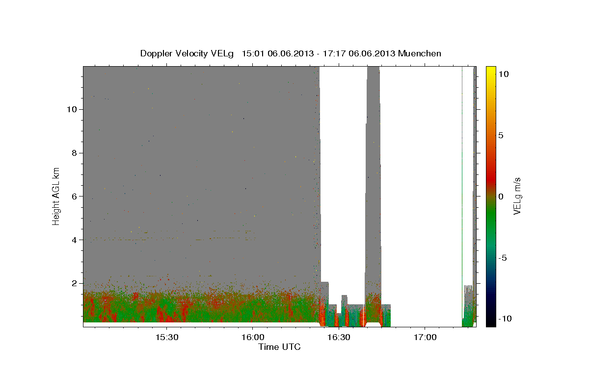Click the colorbar value -5 label
589x392 pixels.
(502, 258)
